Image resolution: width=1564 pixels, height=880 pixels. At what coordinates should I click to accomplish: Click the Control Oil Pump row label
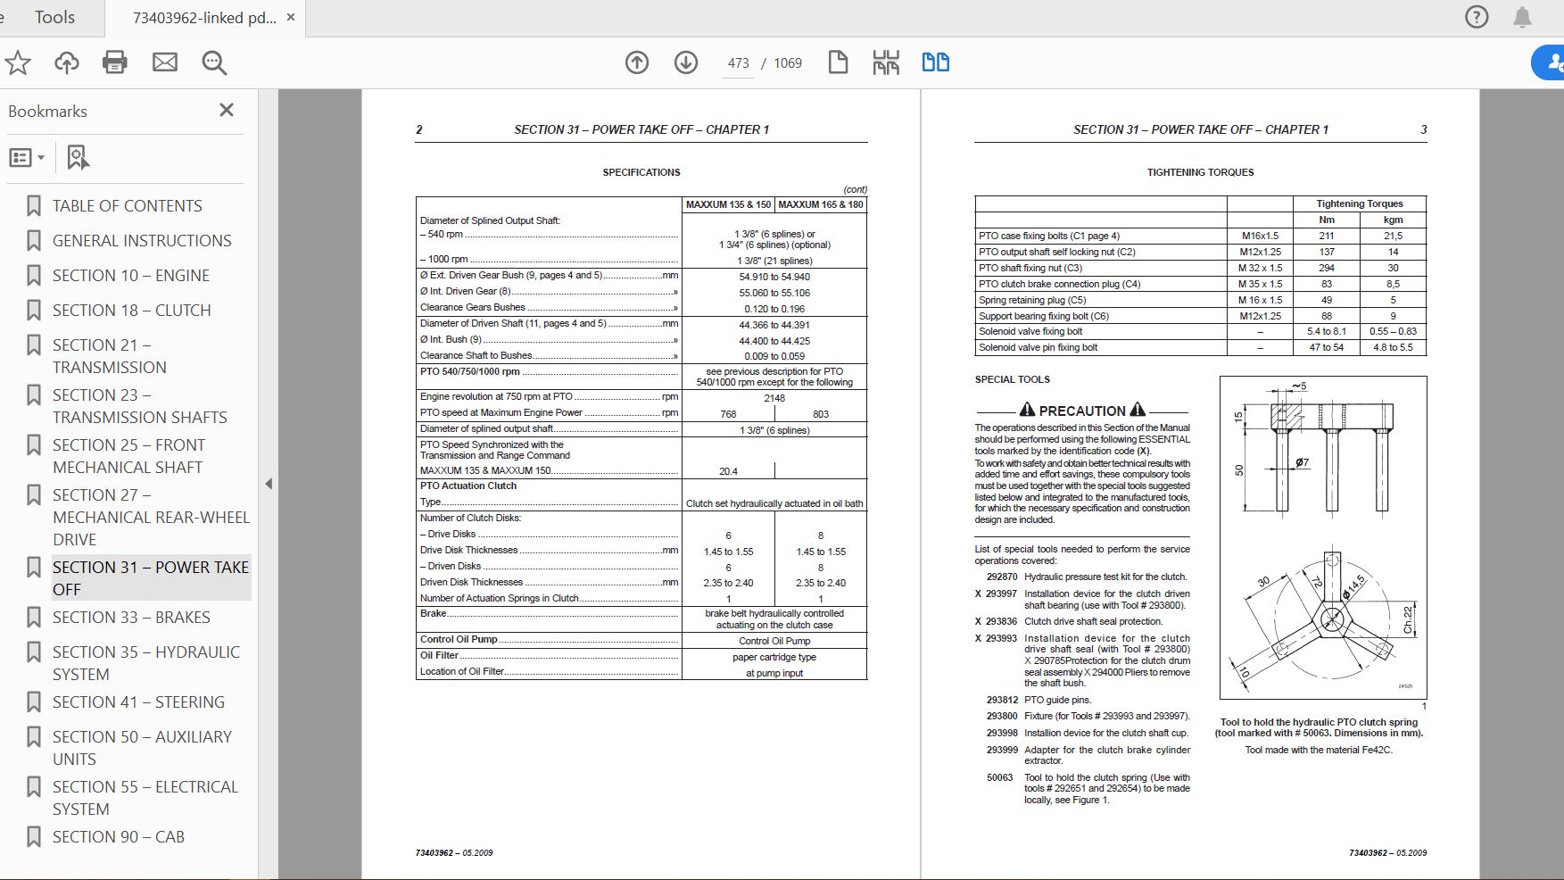459,639
